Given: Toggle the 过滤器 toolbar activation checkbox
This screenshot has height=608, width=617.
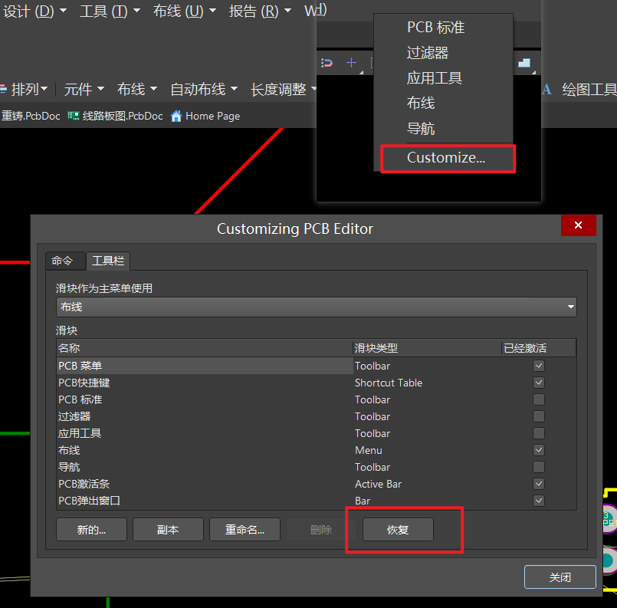Looking at the screenshot, I should point(539,416).
